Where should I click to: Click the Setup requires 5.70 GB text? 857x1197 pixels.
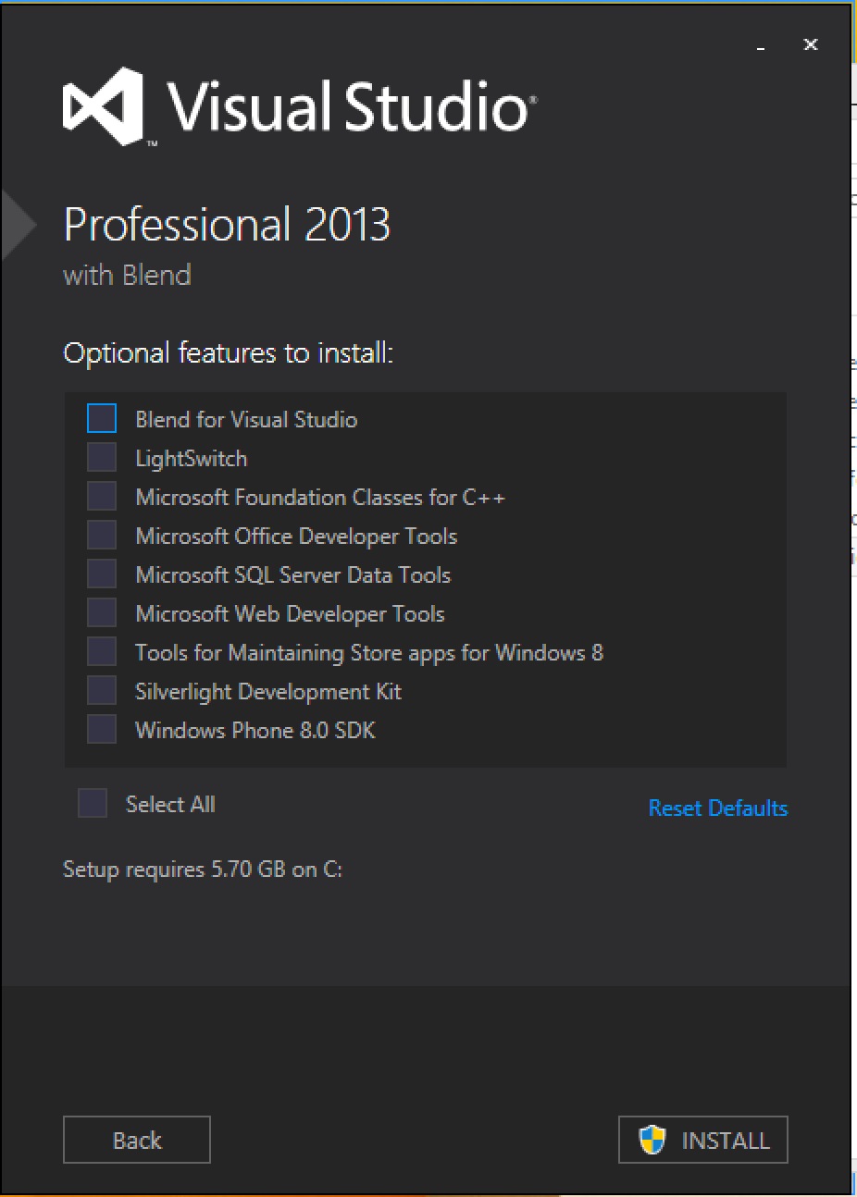tap(202, 870)
